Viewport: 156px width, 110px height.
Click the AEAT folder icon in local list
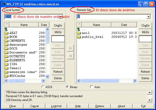pyautogui.click(x=6, y=33)
